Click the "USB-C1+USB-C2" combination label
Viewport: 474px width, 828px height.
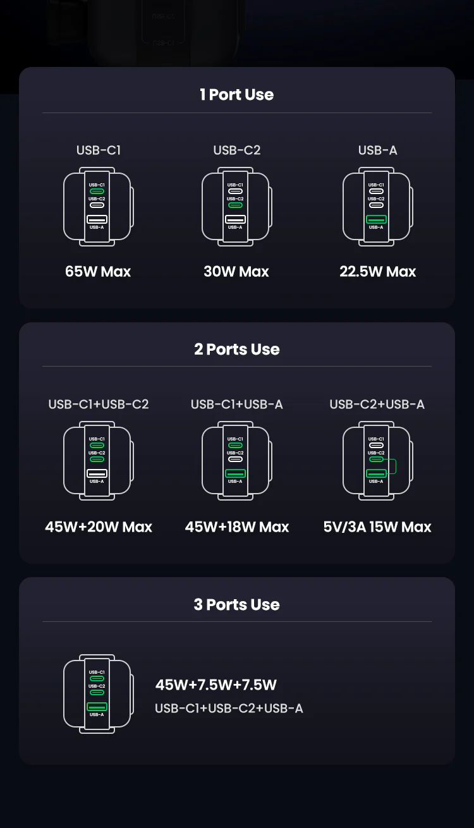coord(99,405)
